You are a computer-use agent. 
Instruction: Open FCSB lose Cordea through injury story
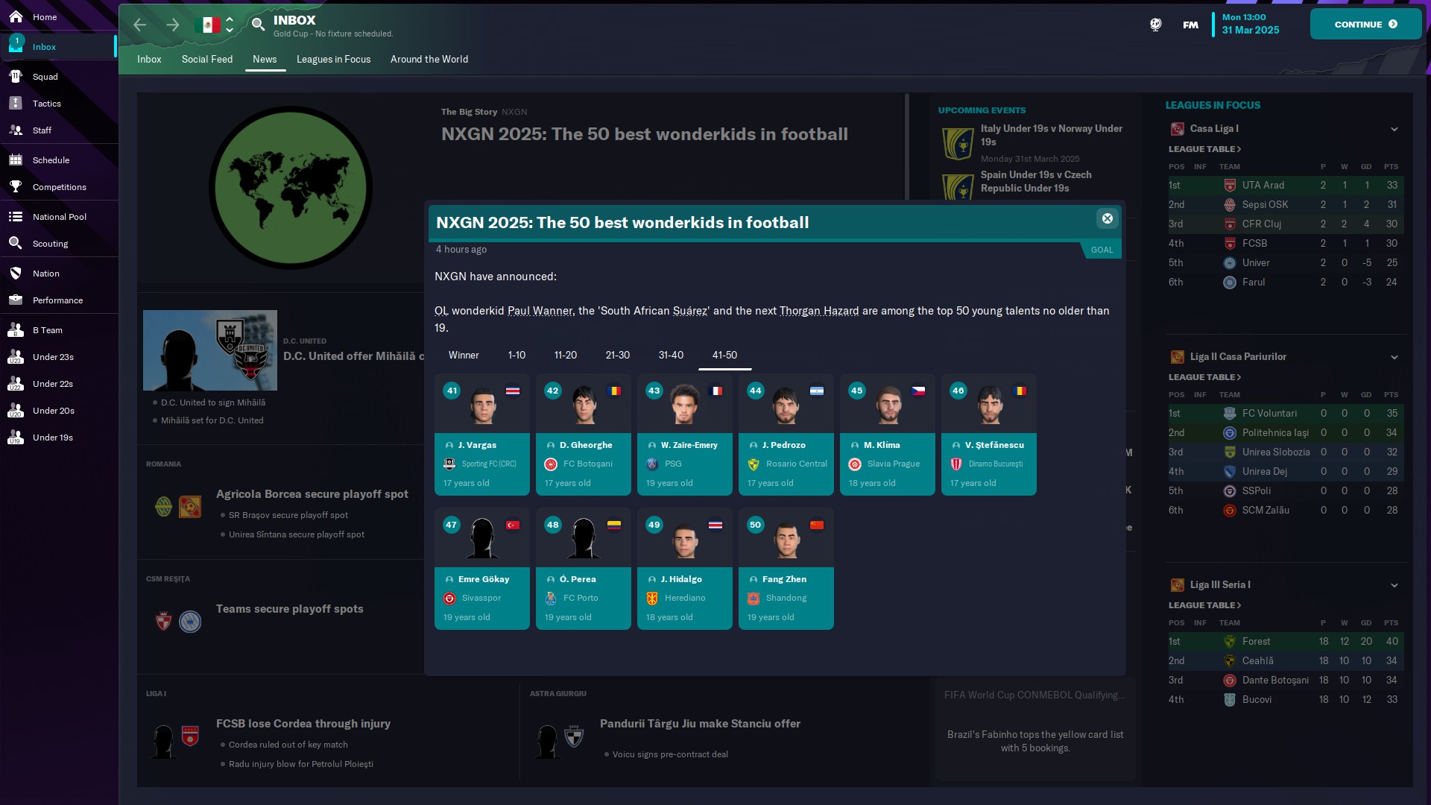click(303, 724)
